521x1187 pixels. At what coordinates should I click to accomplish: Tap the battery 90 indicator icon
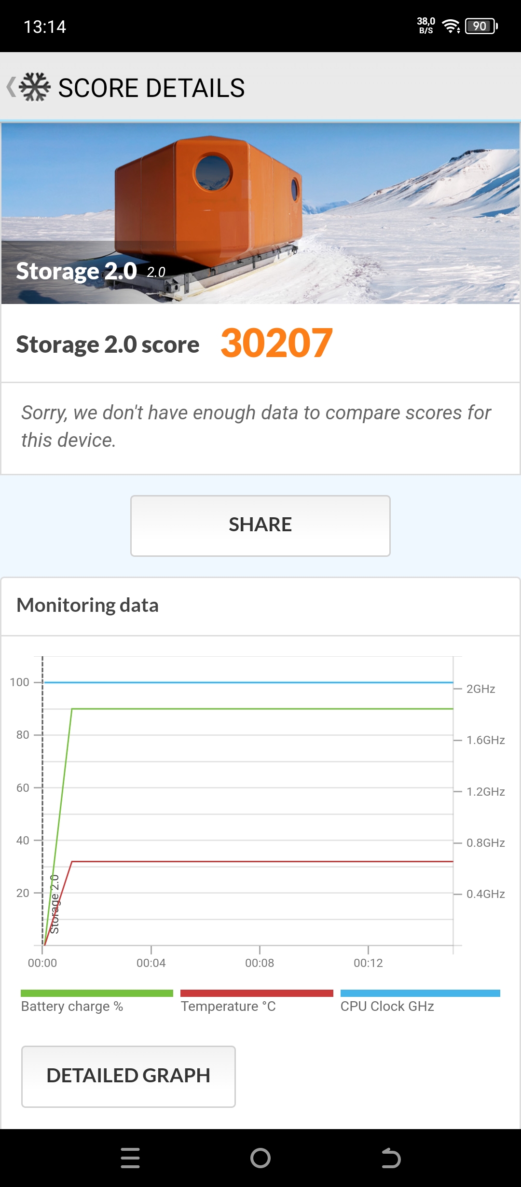pos(481,26)
